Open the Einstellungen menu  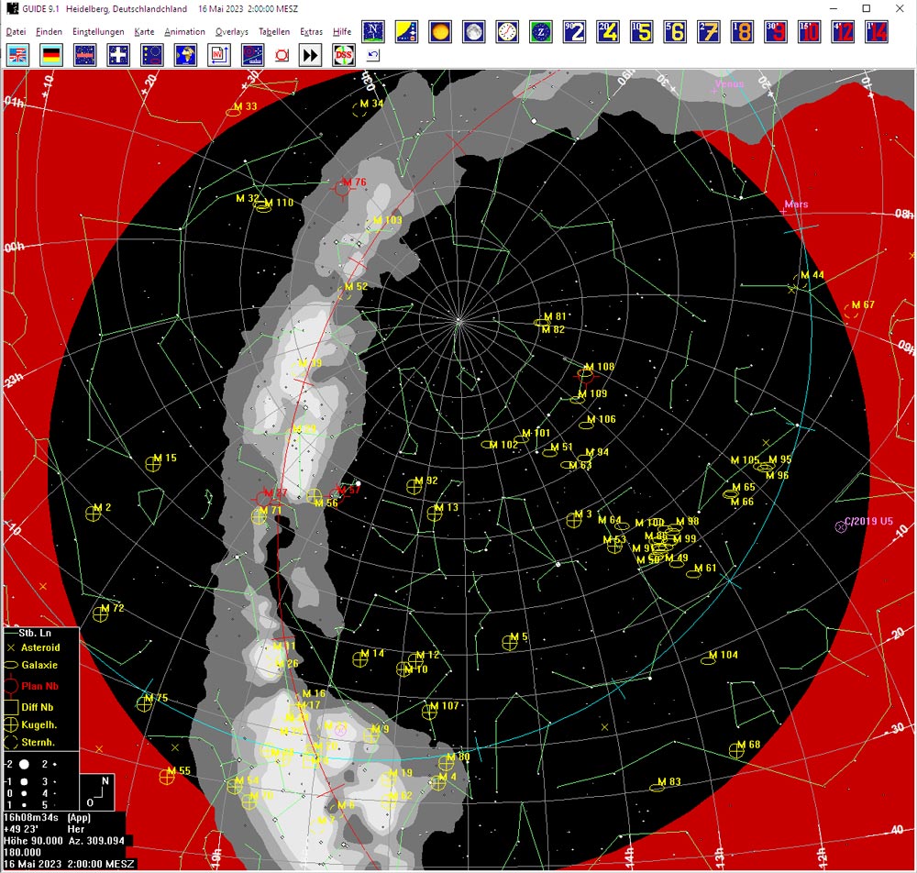point(98,31)
